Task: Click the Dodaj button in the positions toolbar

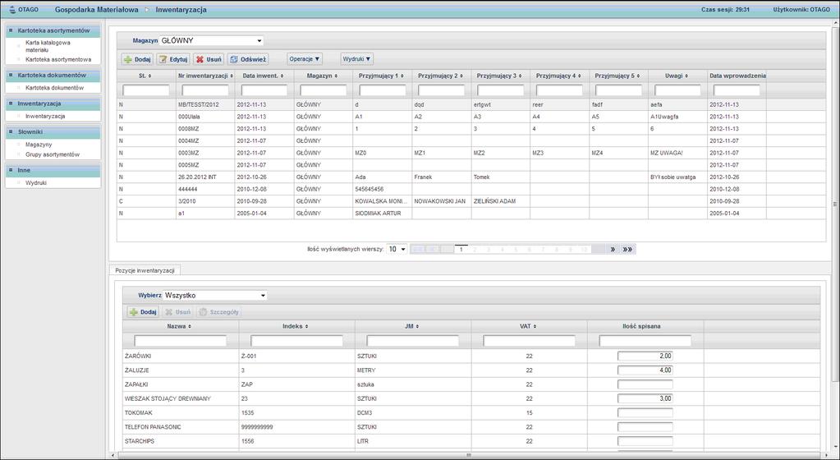Action: tap(143, 311)
